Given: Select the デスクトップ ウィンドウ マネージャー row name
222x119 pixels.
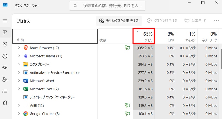Looking at the screenshot, I should [x=52, y=97].
